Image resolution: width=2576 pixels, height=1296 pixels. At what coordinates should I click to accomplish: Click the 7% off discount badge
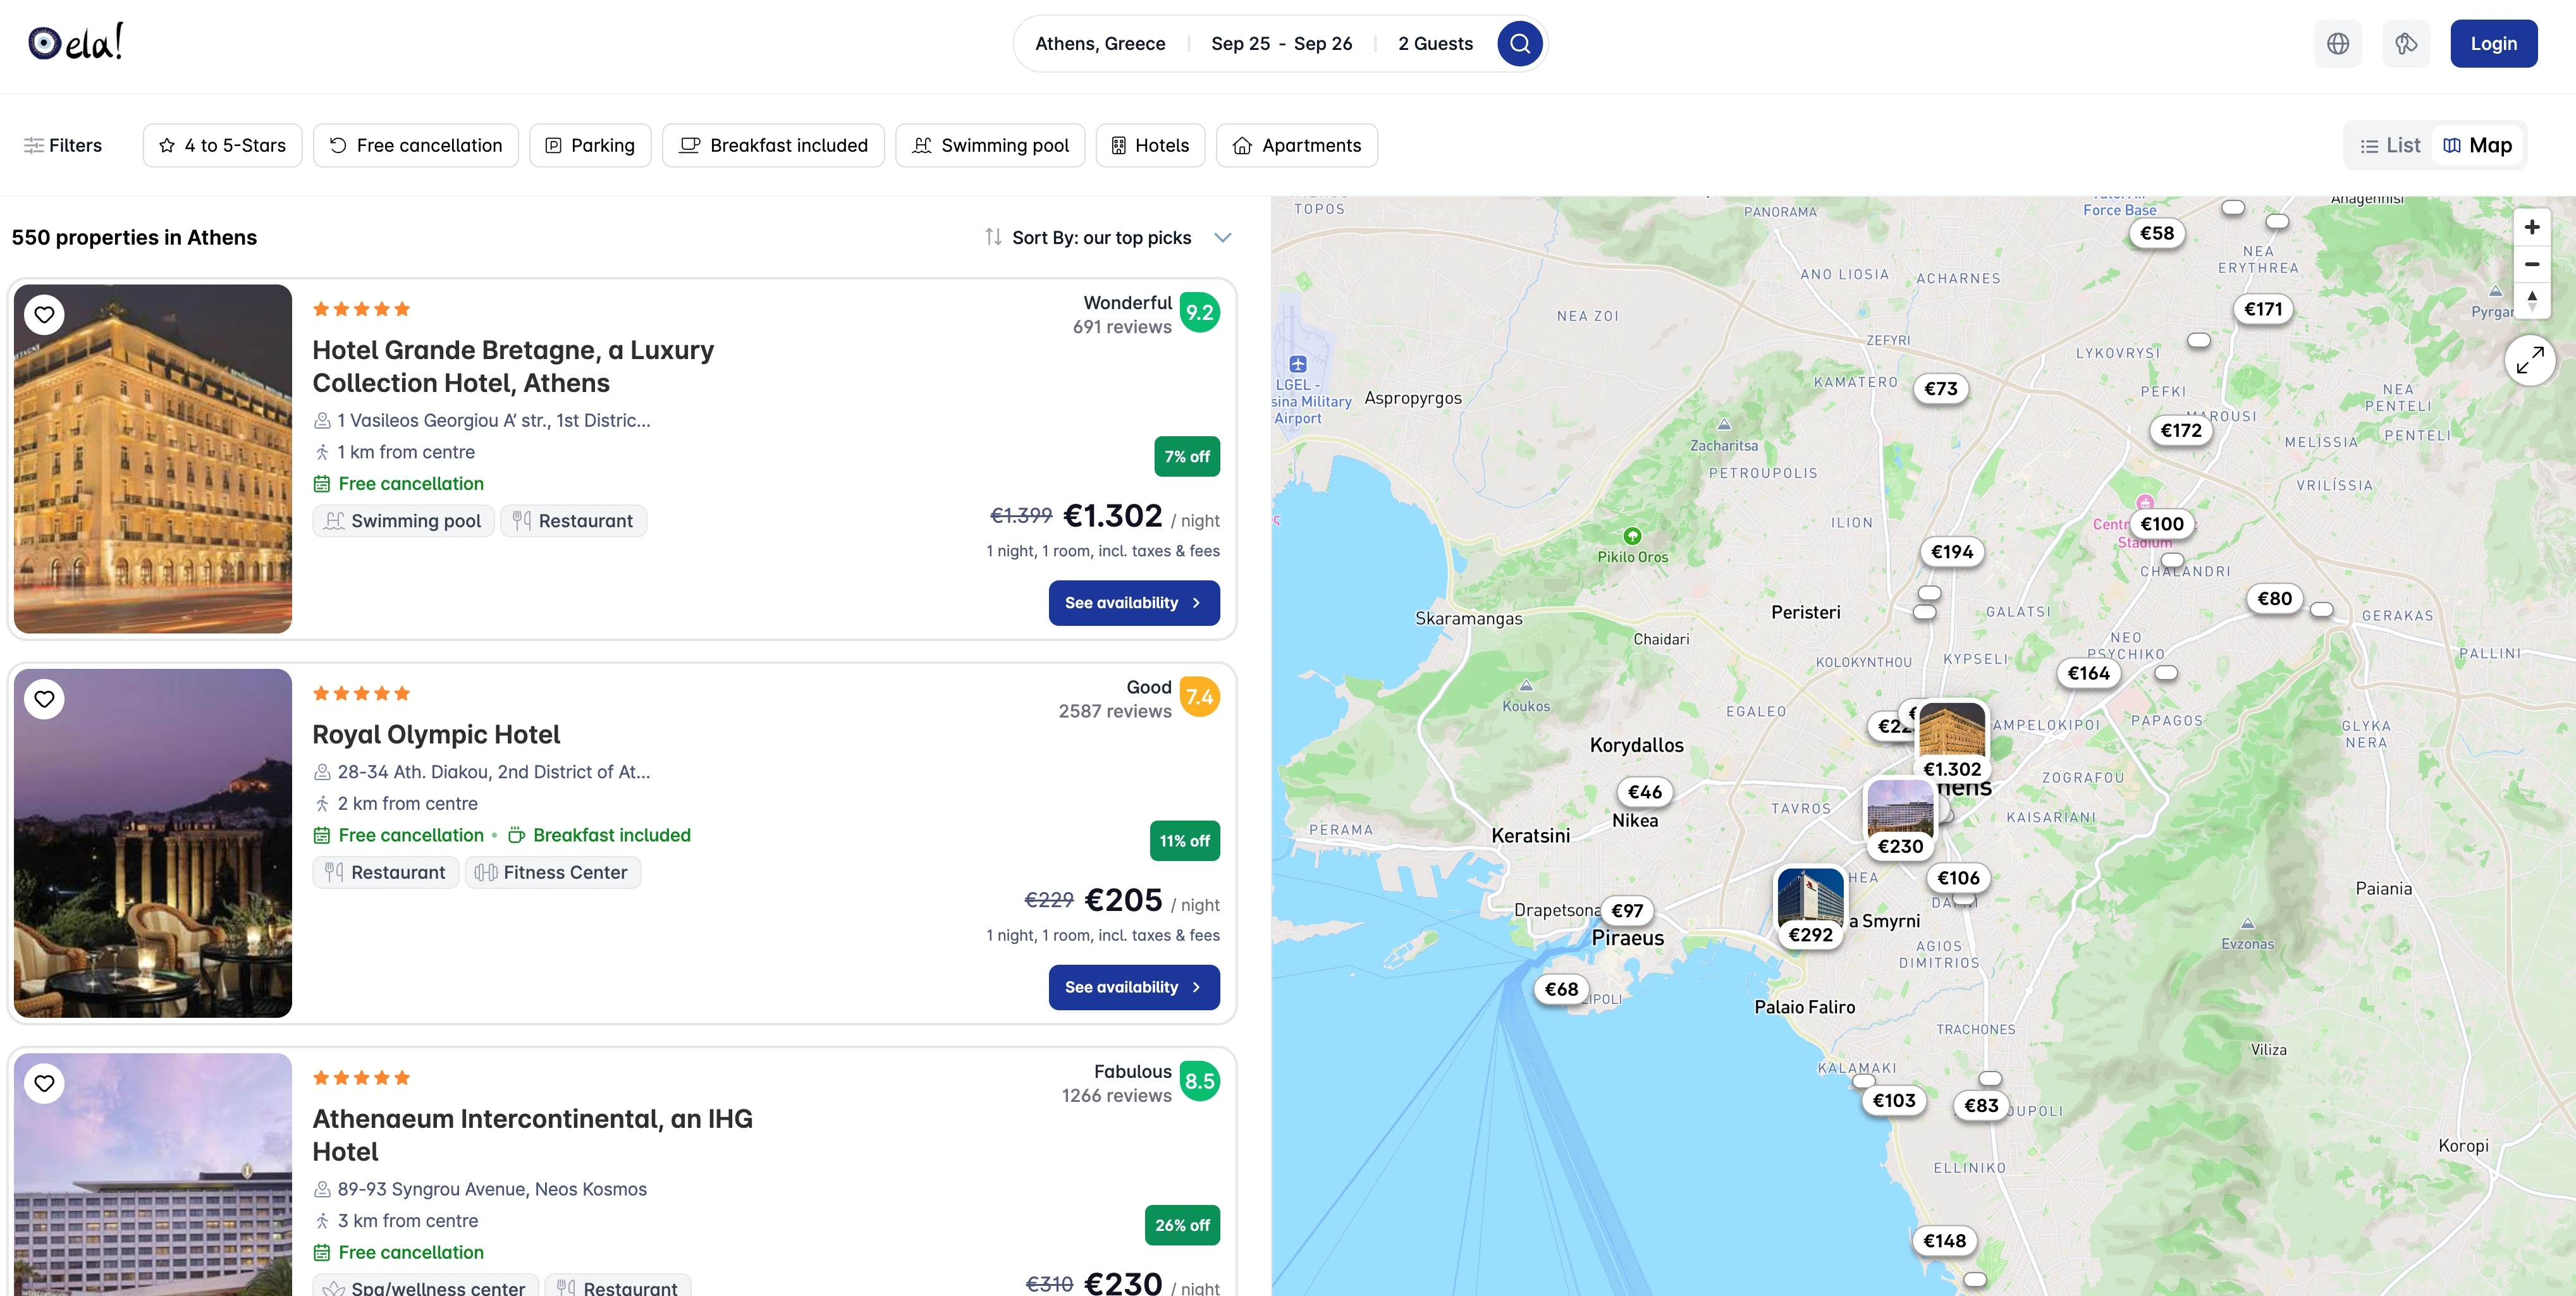(1187, 457)
